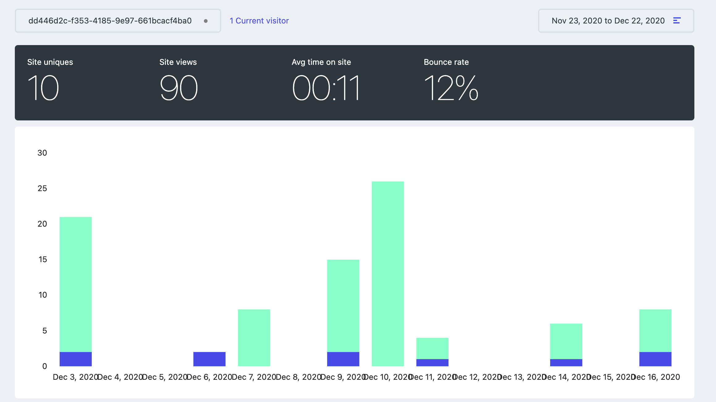Open the date range filter icon

click(x=677, y=21)
